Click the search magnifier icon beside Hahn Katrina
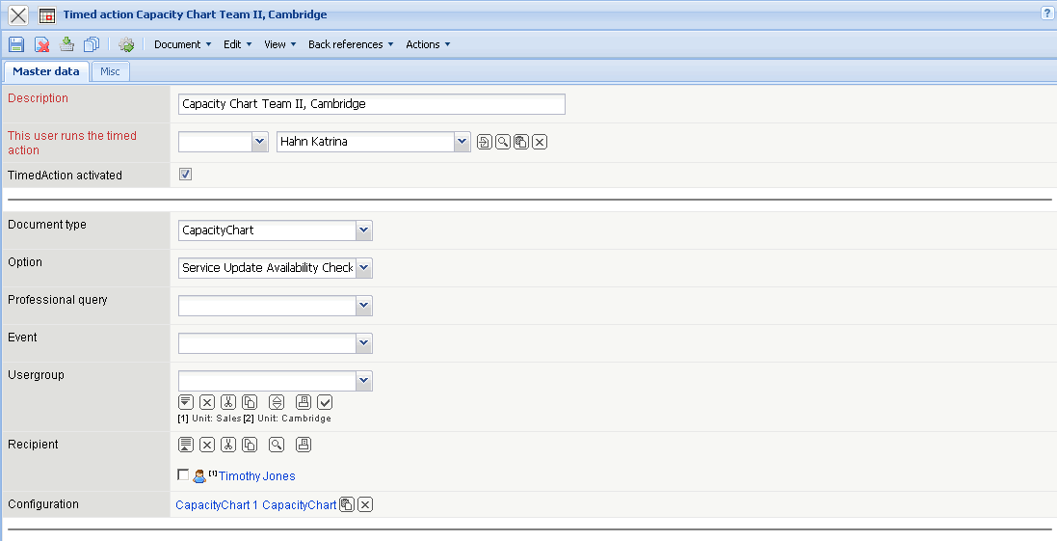The width and height of the screenshot is (1057, 541). [x=503, y=142]
